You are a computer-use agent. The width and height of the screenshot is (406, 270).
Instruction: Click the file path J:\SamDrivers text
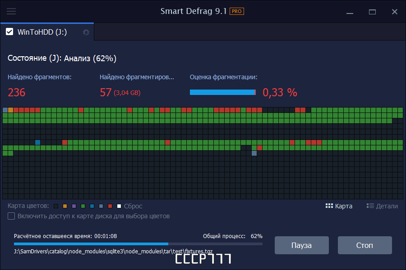click(113, 252)
